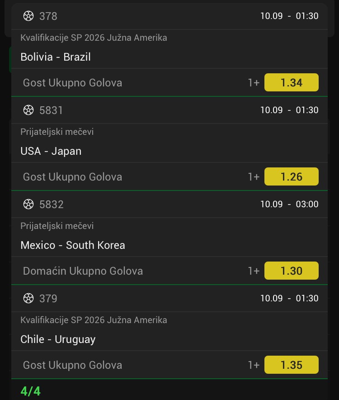Click Kvalifikacije SP 2026 label above Bolivia - Brazil

pos(94,38)
